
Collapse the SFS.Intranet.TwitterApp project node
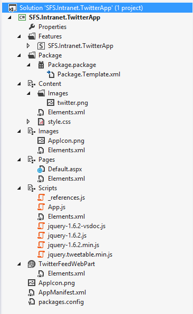coord(9,17)
